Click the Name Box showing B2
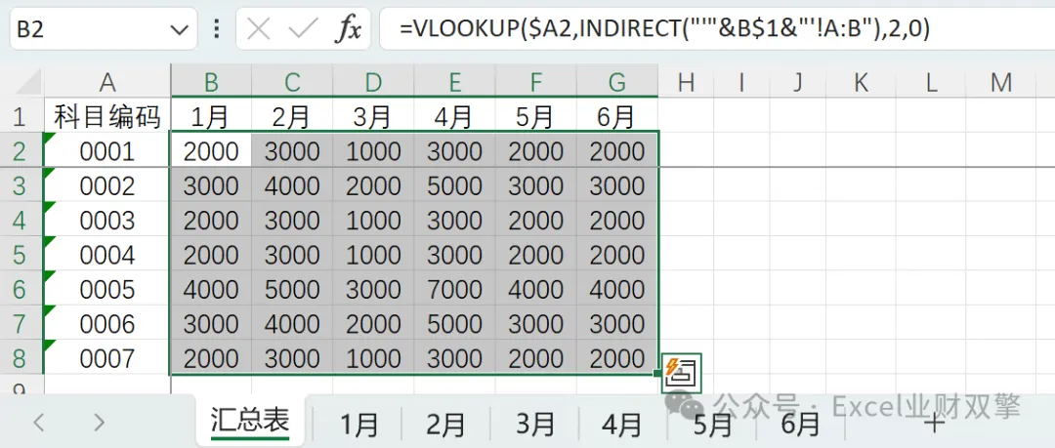Viewport: 1055px width, 448px height. pyautogui.click(x=103, y=29)
